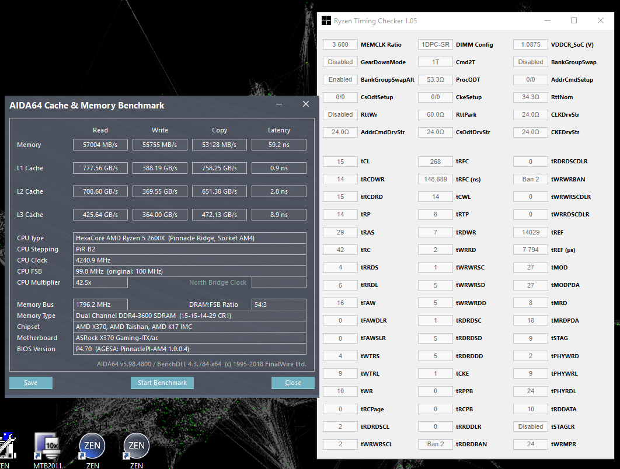The height and width of the screenshot is (469, 620).
Task: Click the Memory Bus field 1796.2 MHz
Action: coord(100,304)
